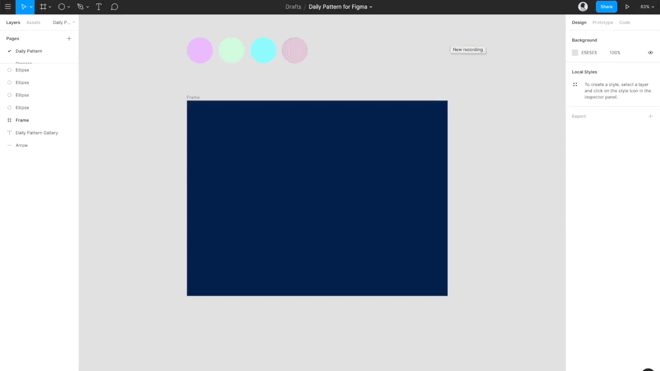
Task: Collapse the Daily P... pages dropdown
Action: click(x=64, y=23)
